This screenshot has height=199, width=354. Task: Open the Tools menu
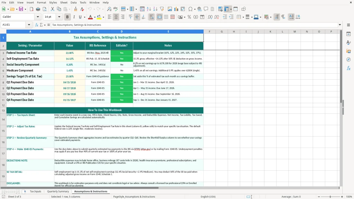[x=83, y=2]
